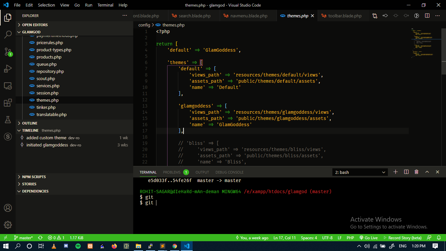446x251 pixels.
Task: Select bash terminal dropdown
Action: (360, 172)
